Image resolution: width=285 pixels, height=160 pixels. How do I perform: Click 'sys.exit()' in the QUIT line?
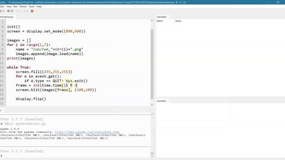[77, 81]
